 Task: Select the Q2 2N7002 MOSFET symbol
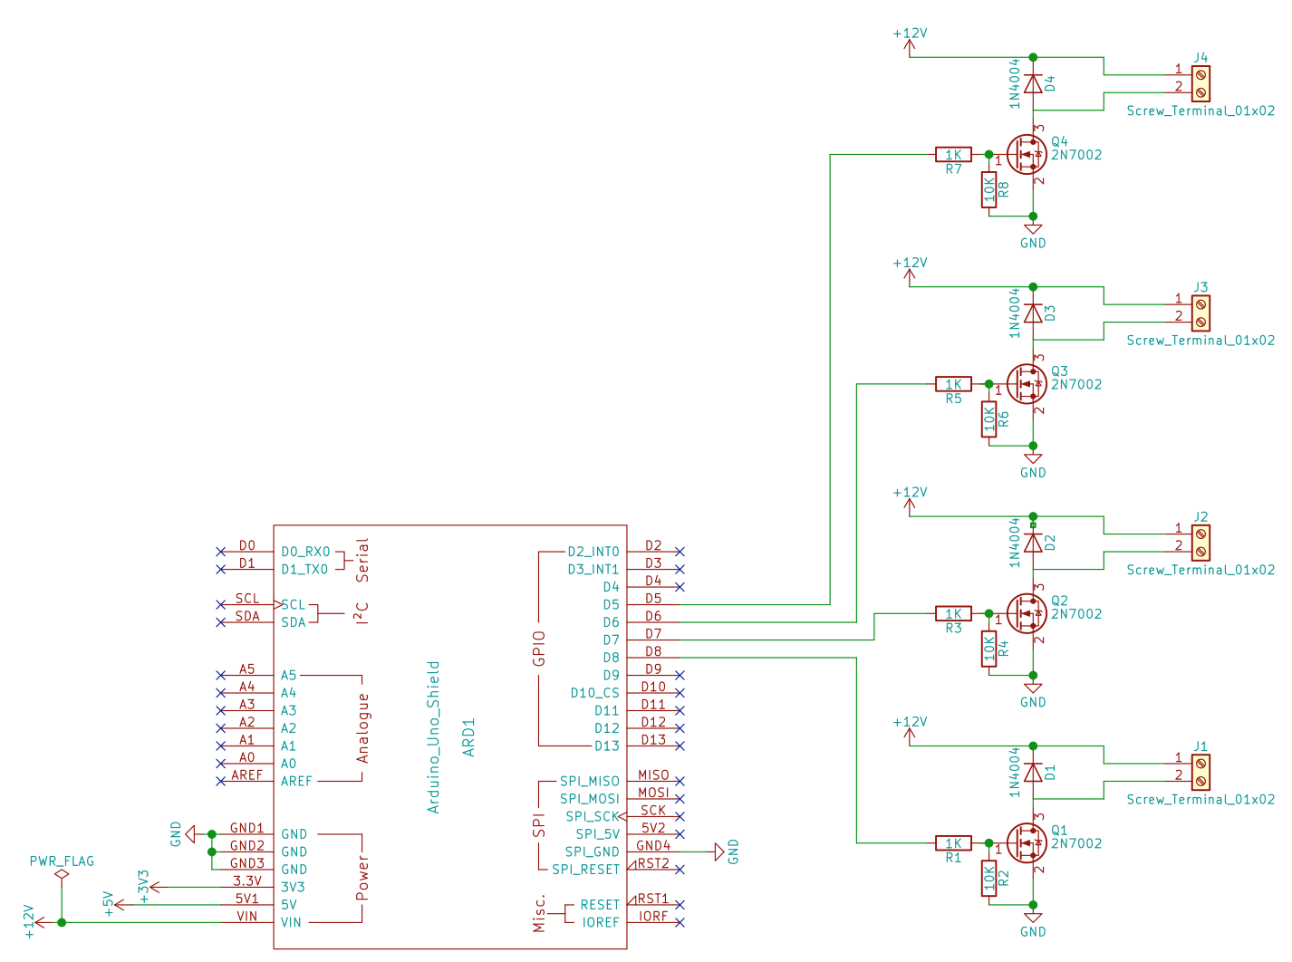[x=1027, y=614]
